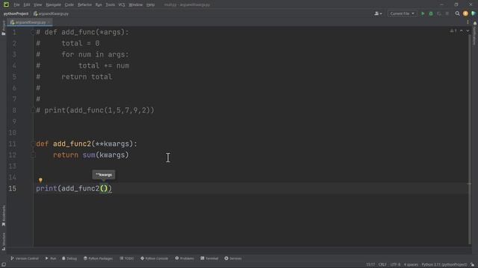The width and height of the screenshot is (478, 268).
Task: Run the current file with green play button
Action: tap(423, 13)
